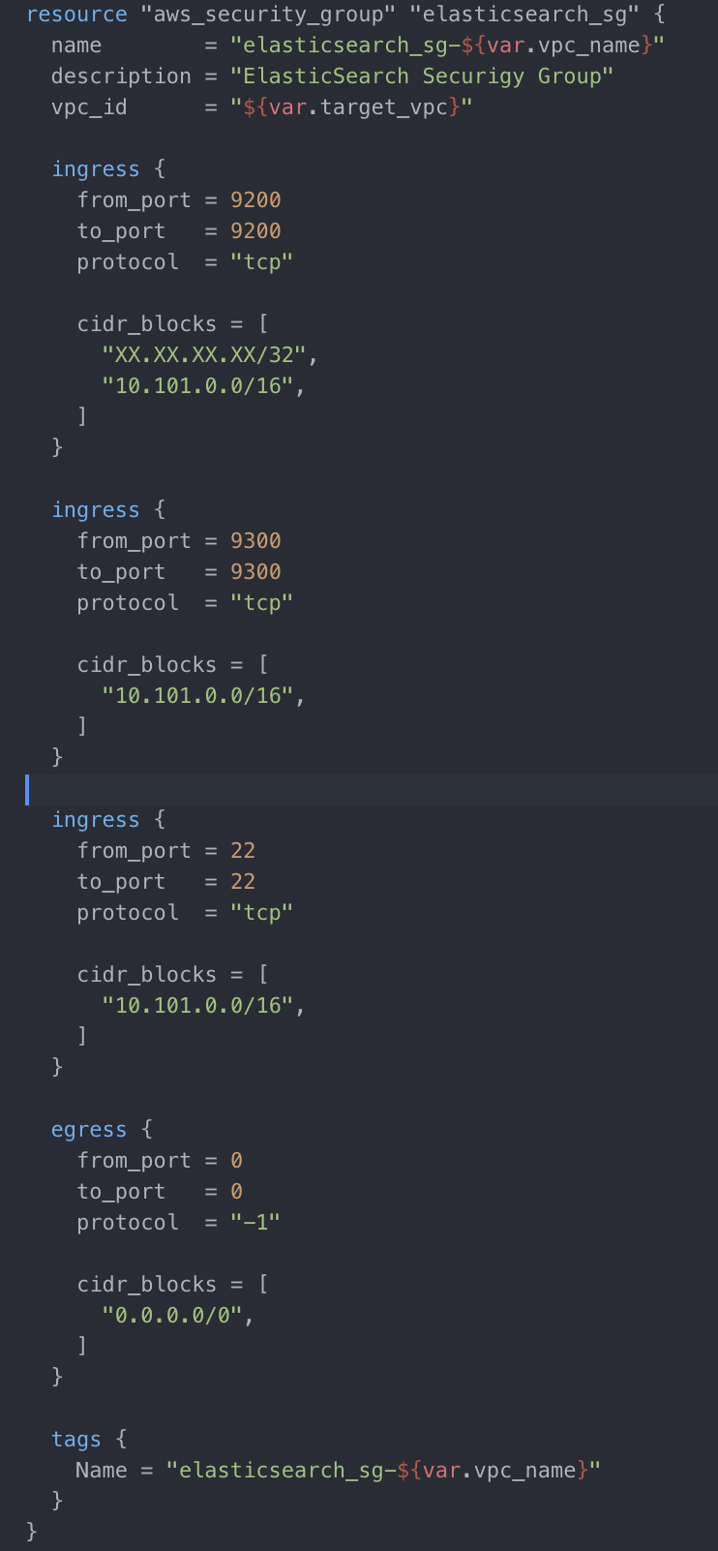
Task: Click the "0.0.0.0/0" CIDR string
Action: pos(172,1316)
